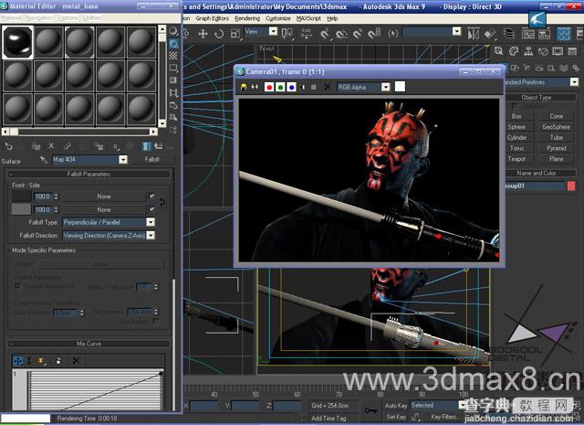Toggle checkered Background icon in Material Editor
The image size is (584, 425).
(173, 56)
